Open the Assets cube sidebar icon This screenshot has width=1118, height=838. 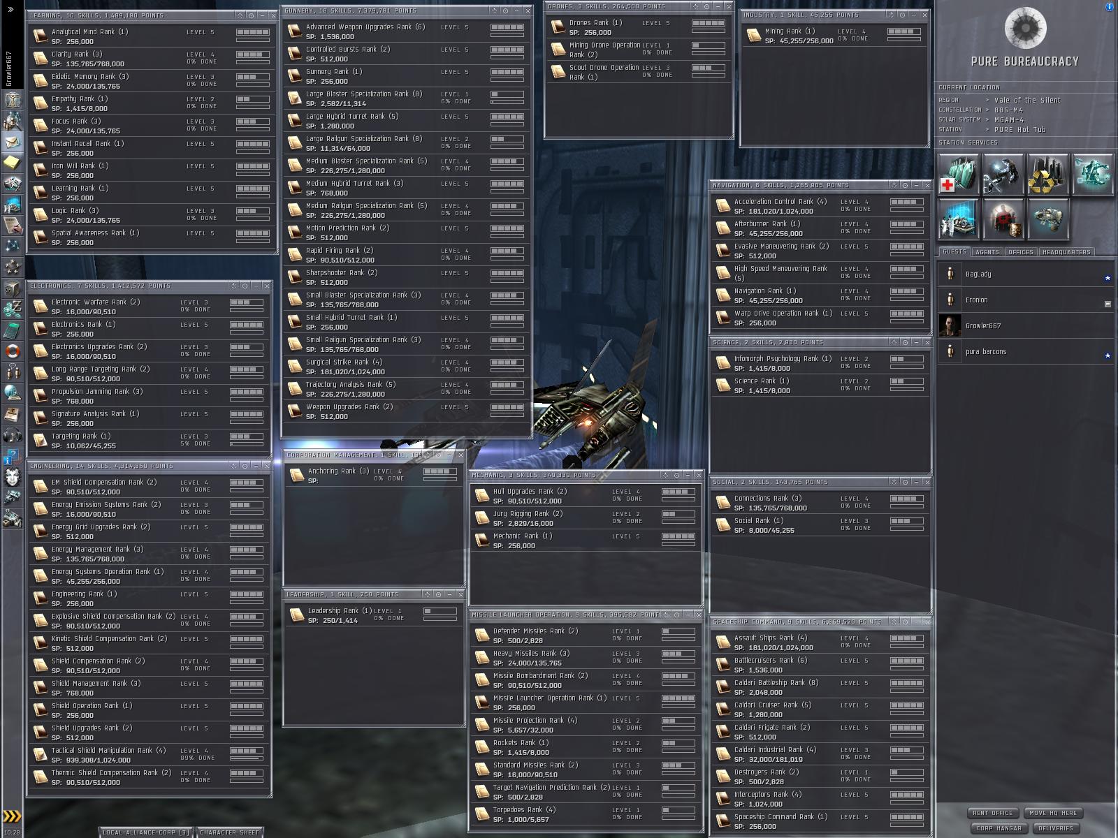pos(13,288)
